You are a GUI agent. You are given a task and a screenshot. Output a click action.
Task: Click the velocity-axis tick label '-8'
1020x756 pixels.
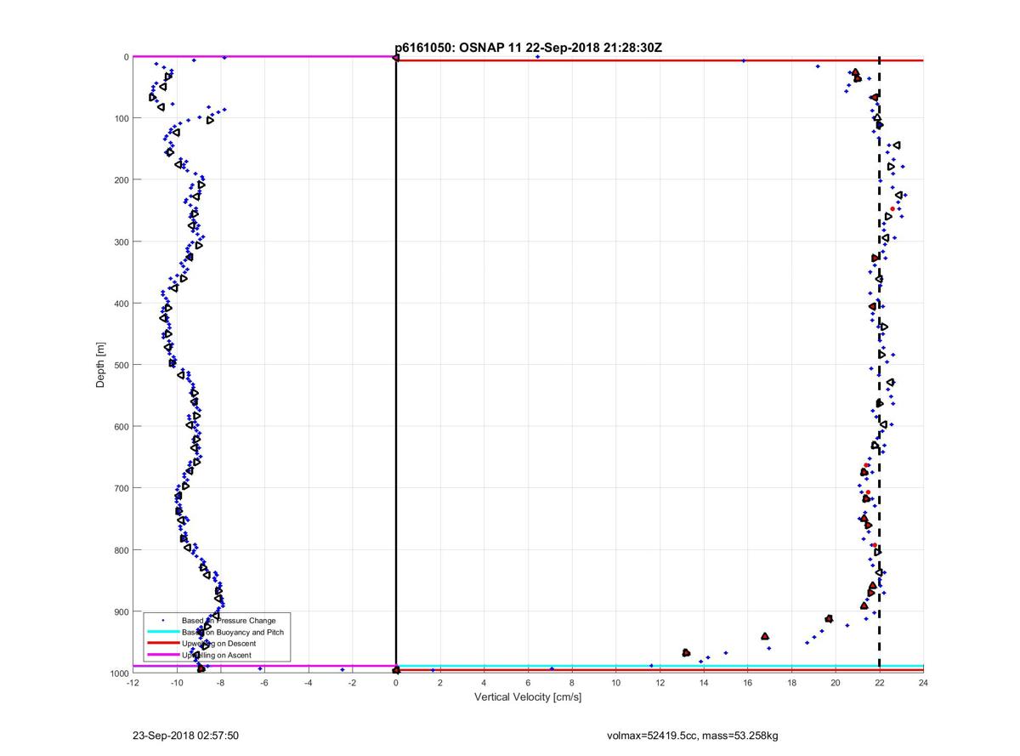220,682
